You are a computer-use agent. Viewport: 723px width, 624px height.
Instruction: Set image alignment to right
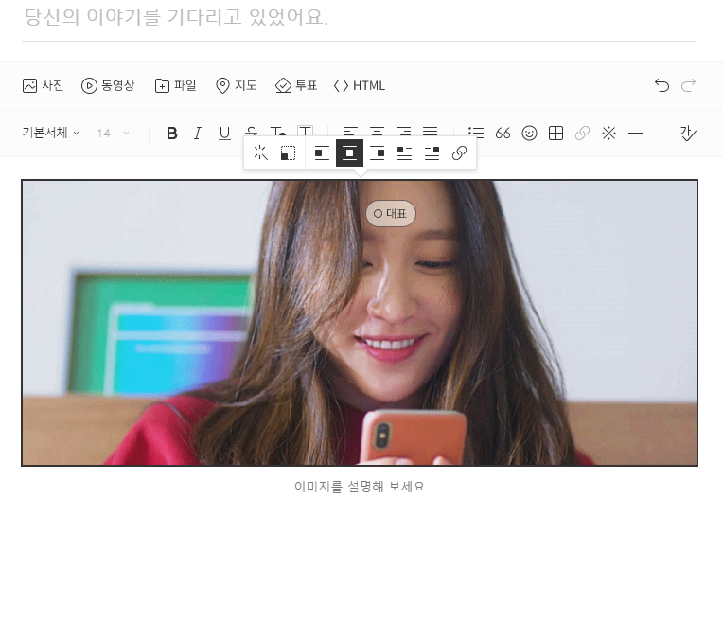point(378,152)
